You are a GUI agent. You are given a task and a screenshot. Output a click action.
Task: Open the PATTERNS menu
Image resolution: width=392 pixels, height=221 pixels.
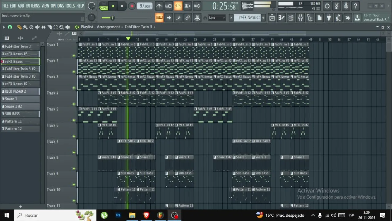(33, 6)
